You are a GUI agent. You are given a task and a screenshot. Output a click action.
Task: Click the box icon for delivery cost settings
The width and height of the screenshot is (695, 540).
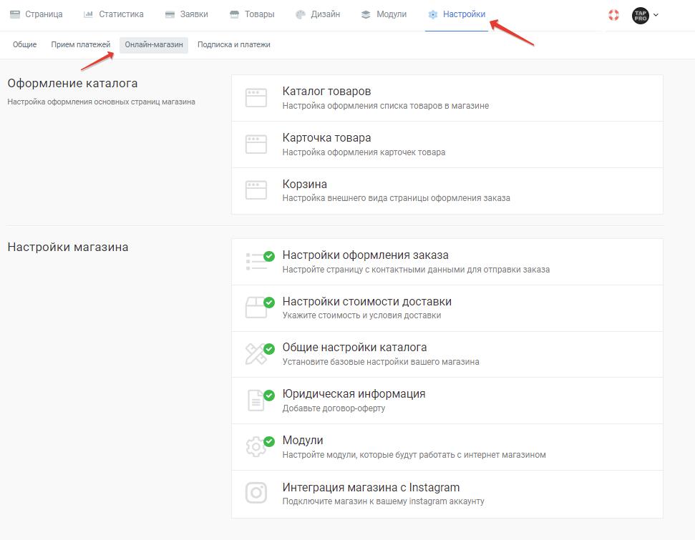(256, 308)
